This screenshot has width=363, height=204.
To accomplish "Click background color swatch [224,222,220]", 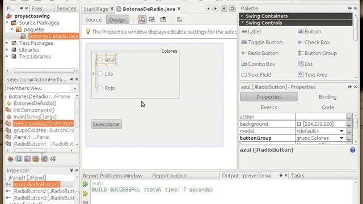I will click(x=299, y=124).
